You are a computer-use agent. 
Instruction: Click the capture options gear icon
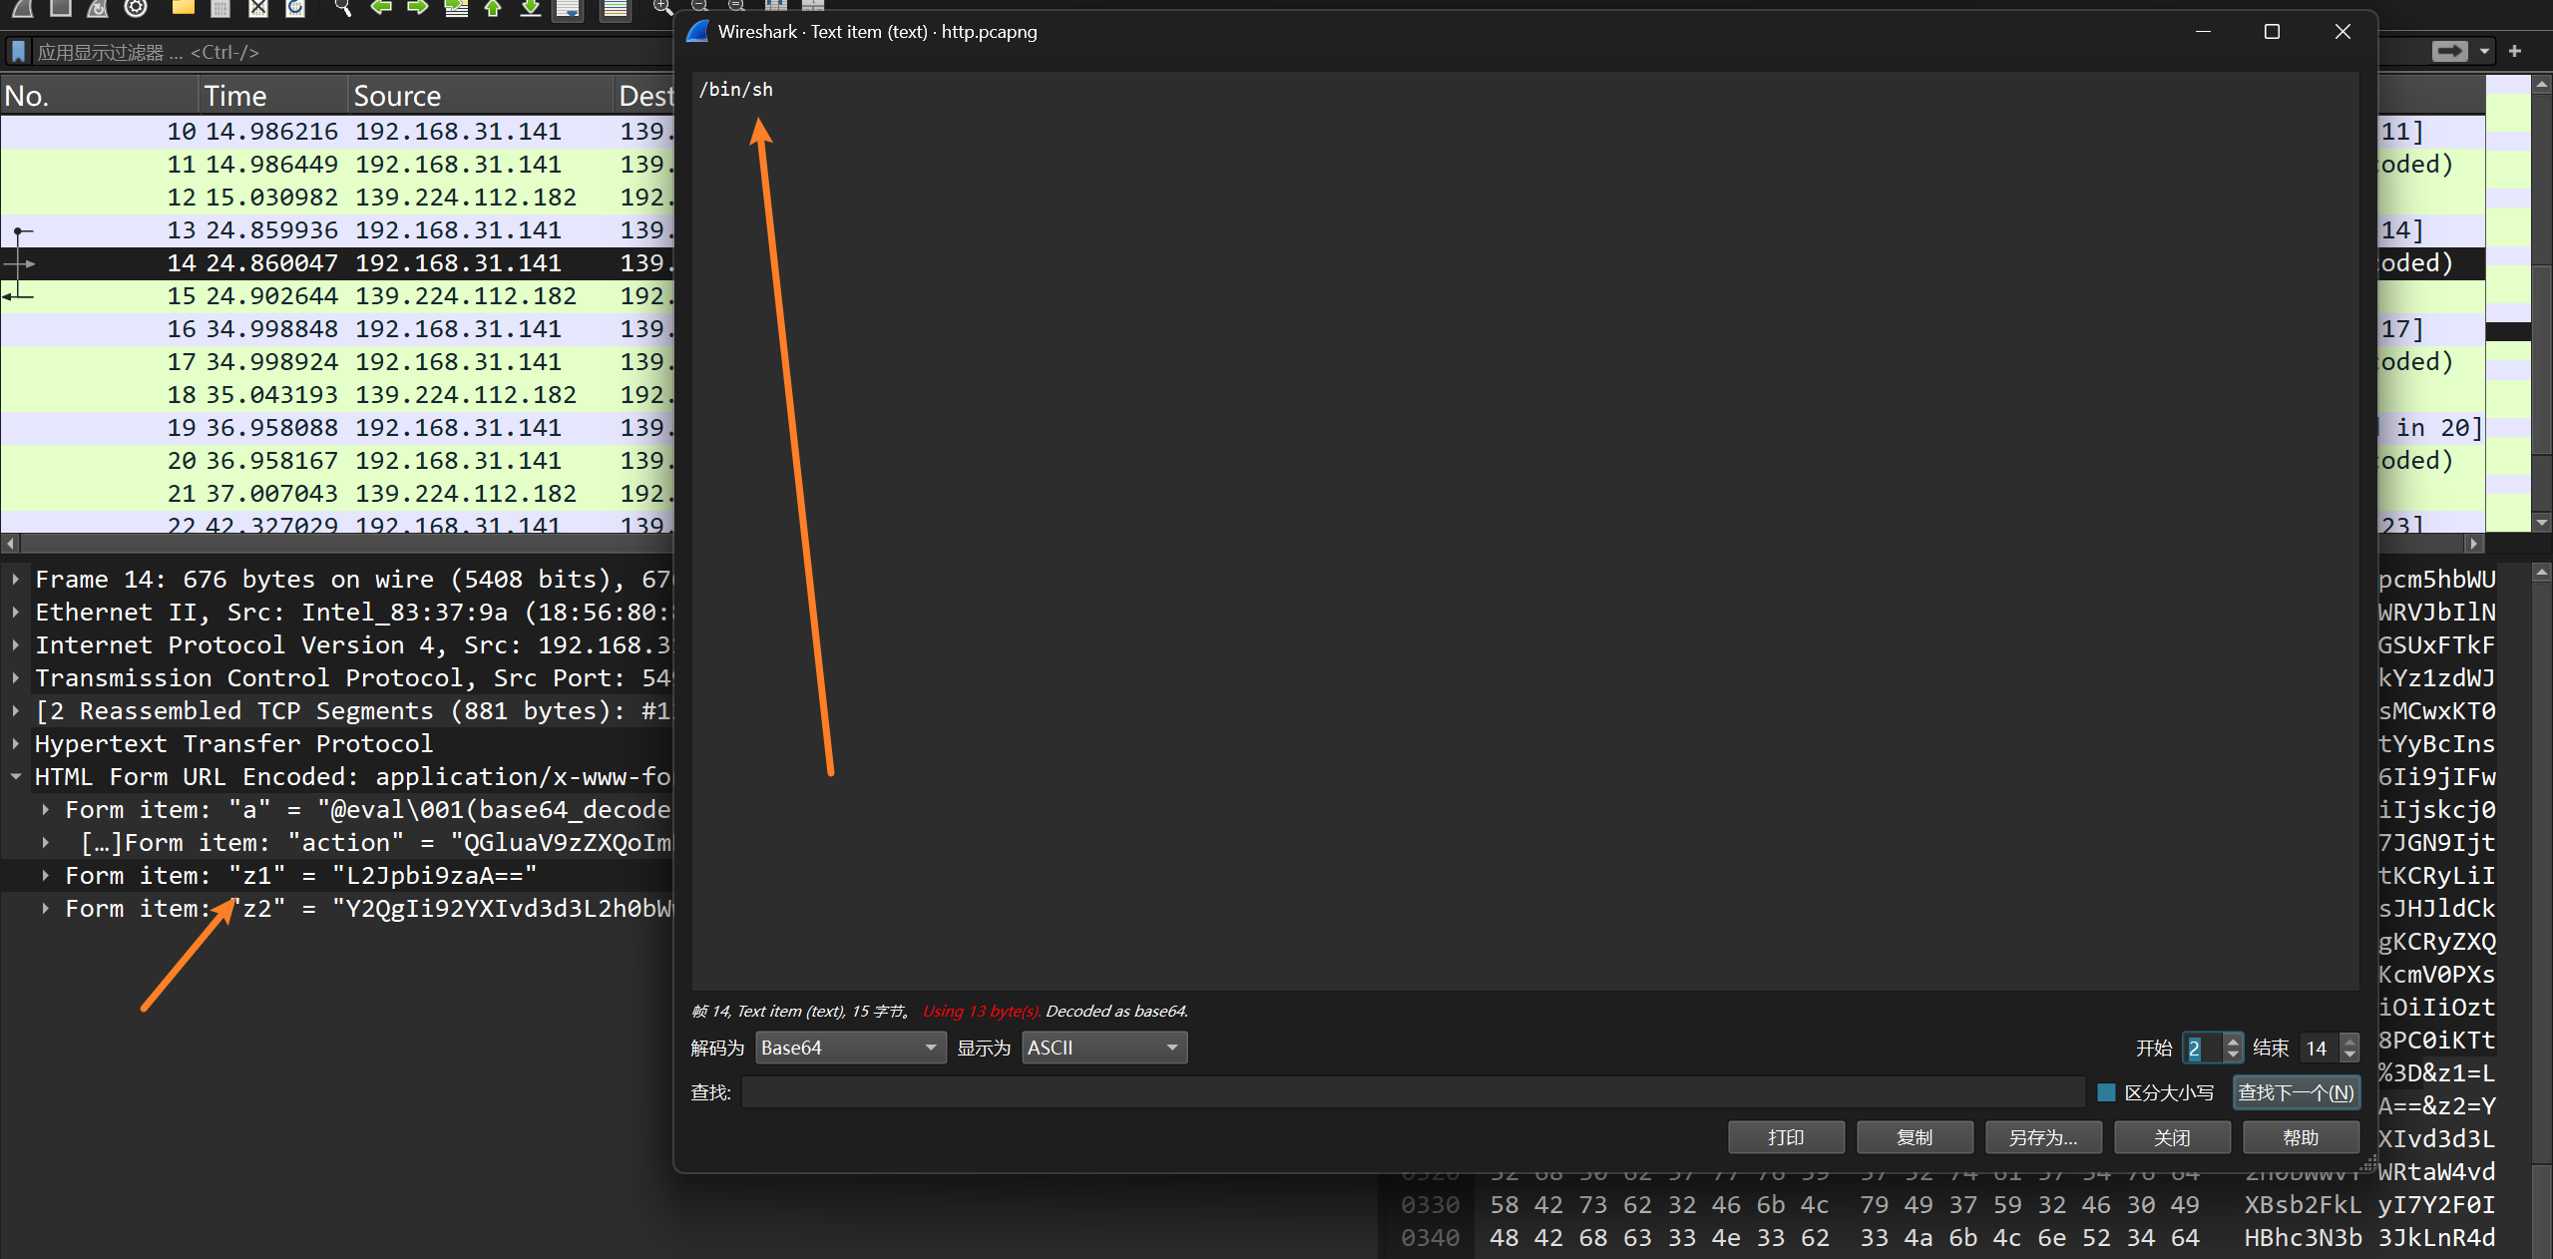[136, 8]
